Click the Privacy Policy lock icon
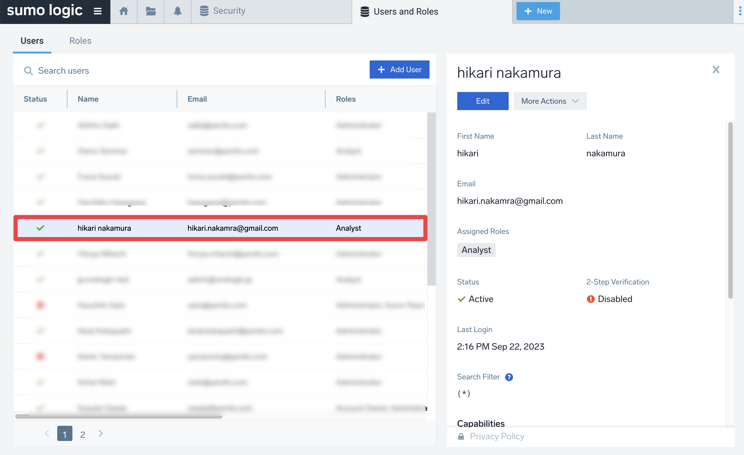Viewport: 744px width, 455px height. tap(461, 437)
